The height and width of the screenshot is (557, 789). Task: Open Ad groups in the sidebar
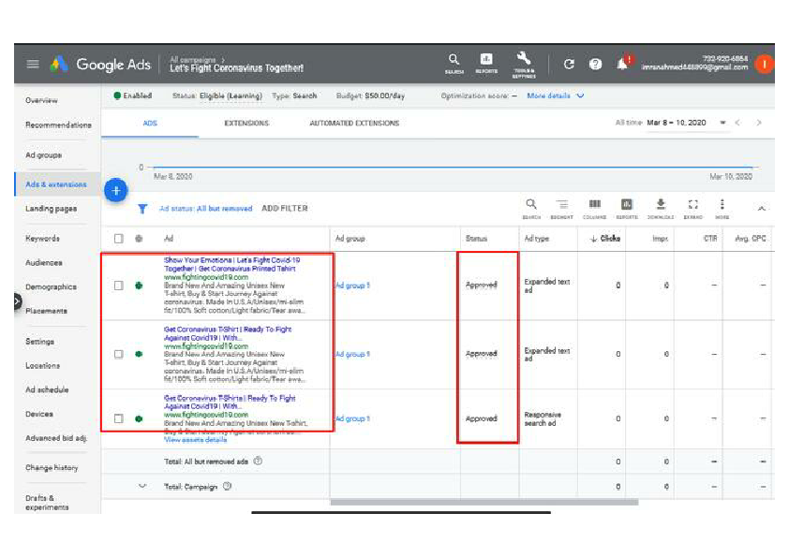(44, 155)
